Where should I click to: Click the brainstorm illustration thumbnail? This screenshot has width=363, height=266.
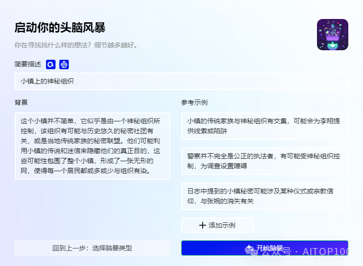pyautogui.click(x=333, y=35)
